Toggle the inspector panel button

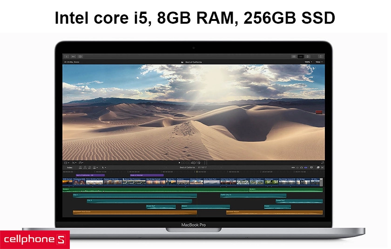[x=309, y=56]
